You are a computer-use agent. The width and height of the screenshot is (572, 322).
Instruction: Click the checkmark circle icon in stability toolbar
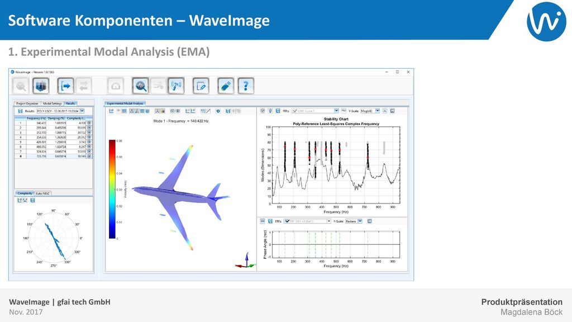(263, 111)
